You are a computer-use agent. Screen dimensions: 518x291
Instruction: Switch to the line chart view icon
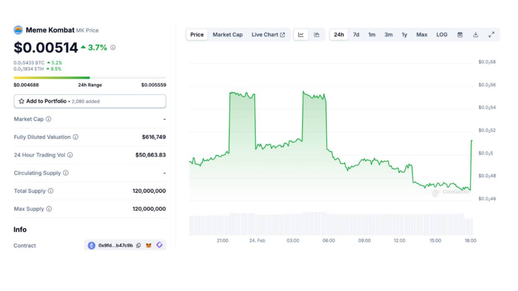pyautogui.click(x=301, y=35)
